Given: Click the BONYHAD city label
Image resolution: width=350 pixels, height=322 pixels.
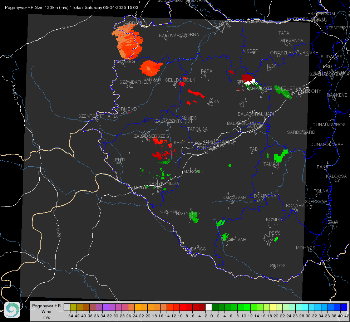Looking at the screenshot, I should (297, 205).
